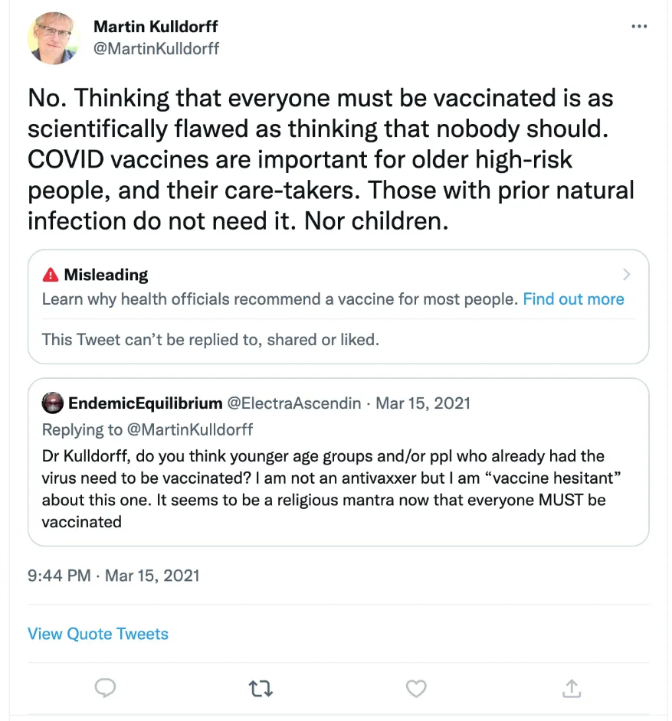
Task: Open the @MartinKulldorff handle under name
Action: [156, 49]
